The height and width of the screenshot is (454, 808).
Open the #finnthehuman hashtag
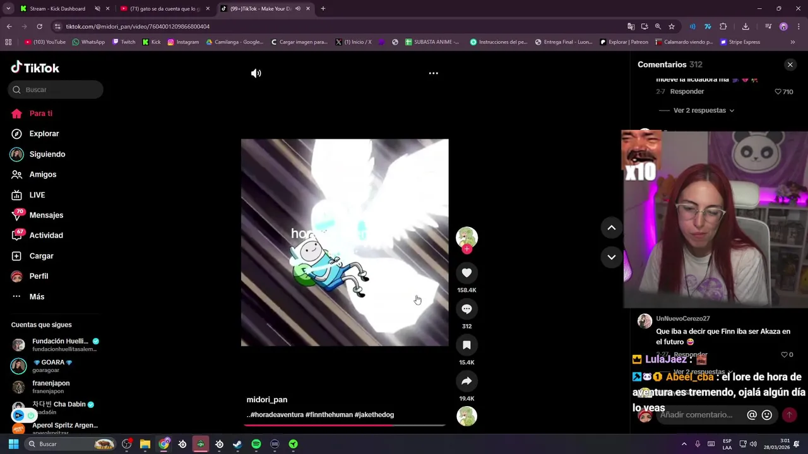coord(329,415)
